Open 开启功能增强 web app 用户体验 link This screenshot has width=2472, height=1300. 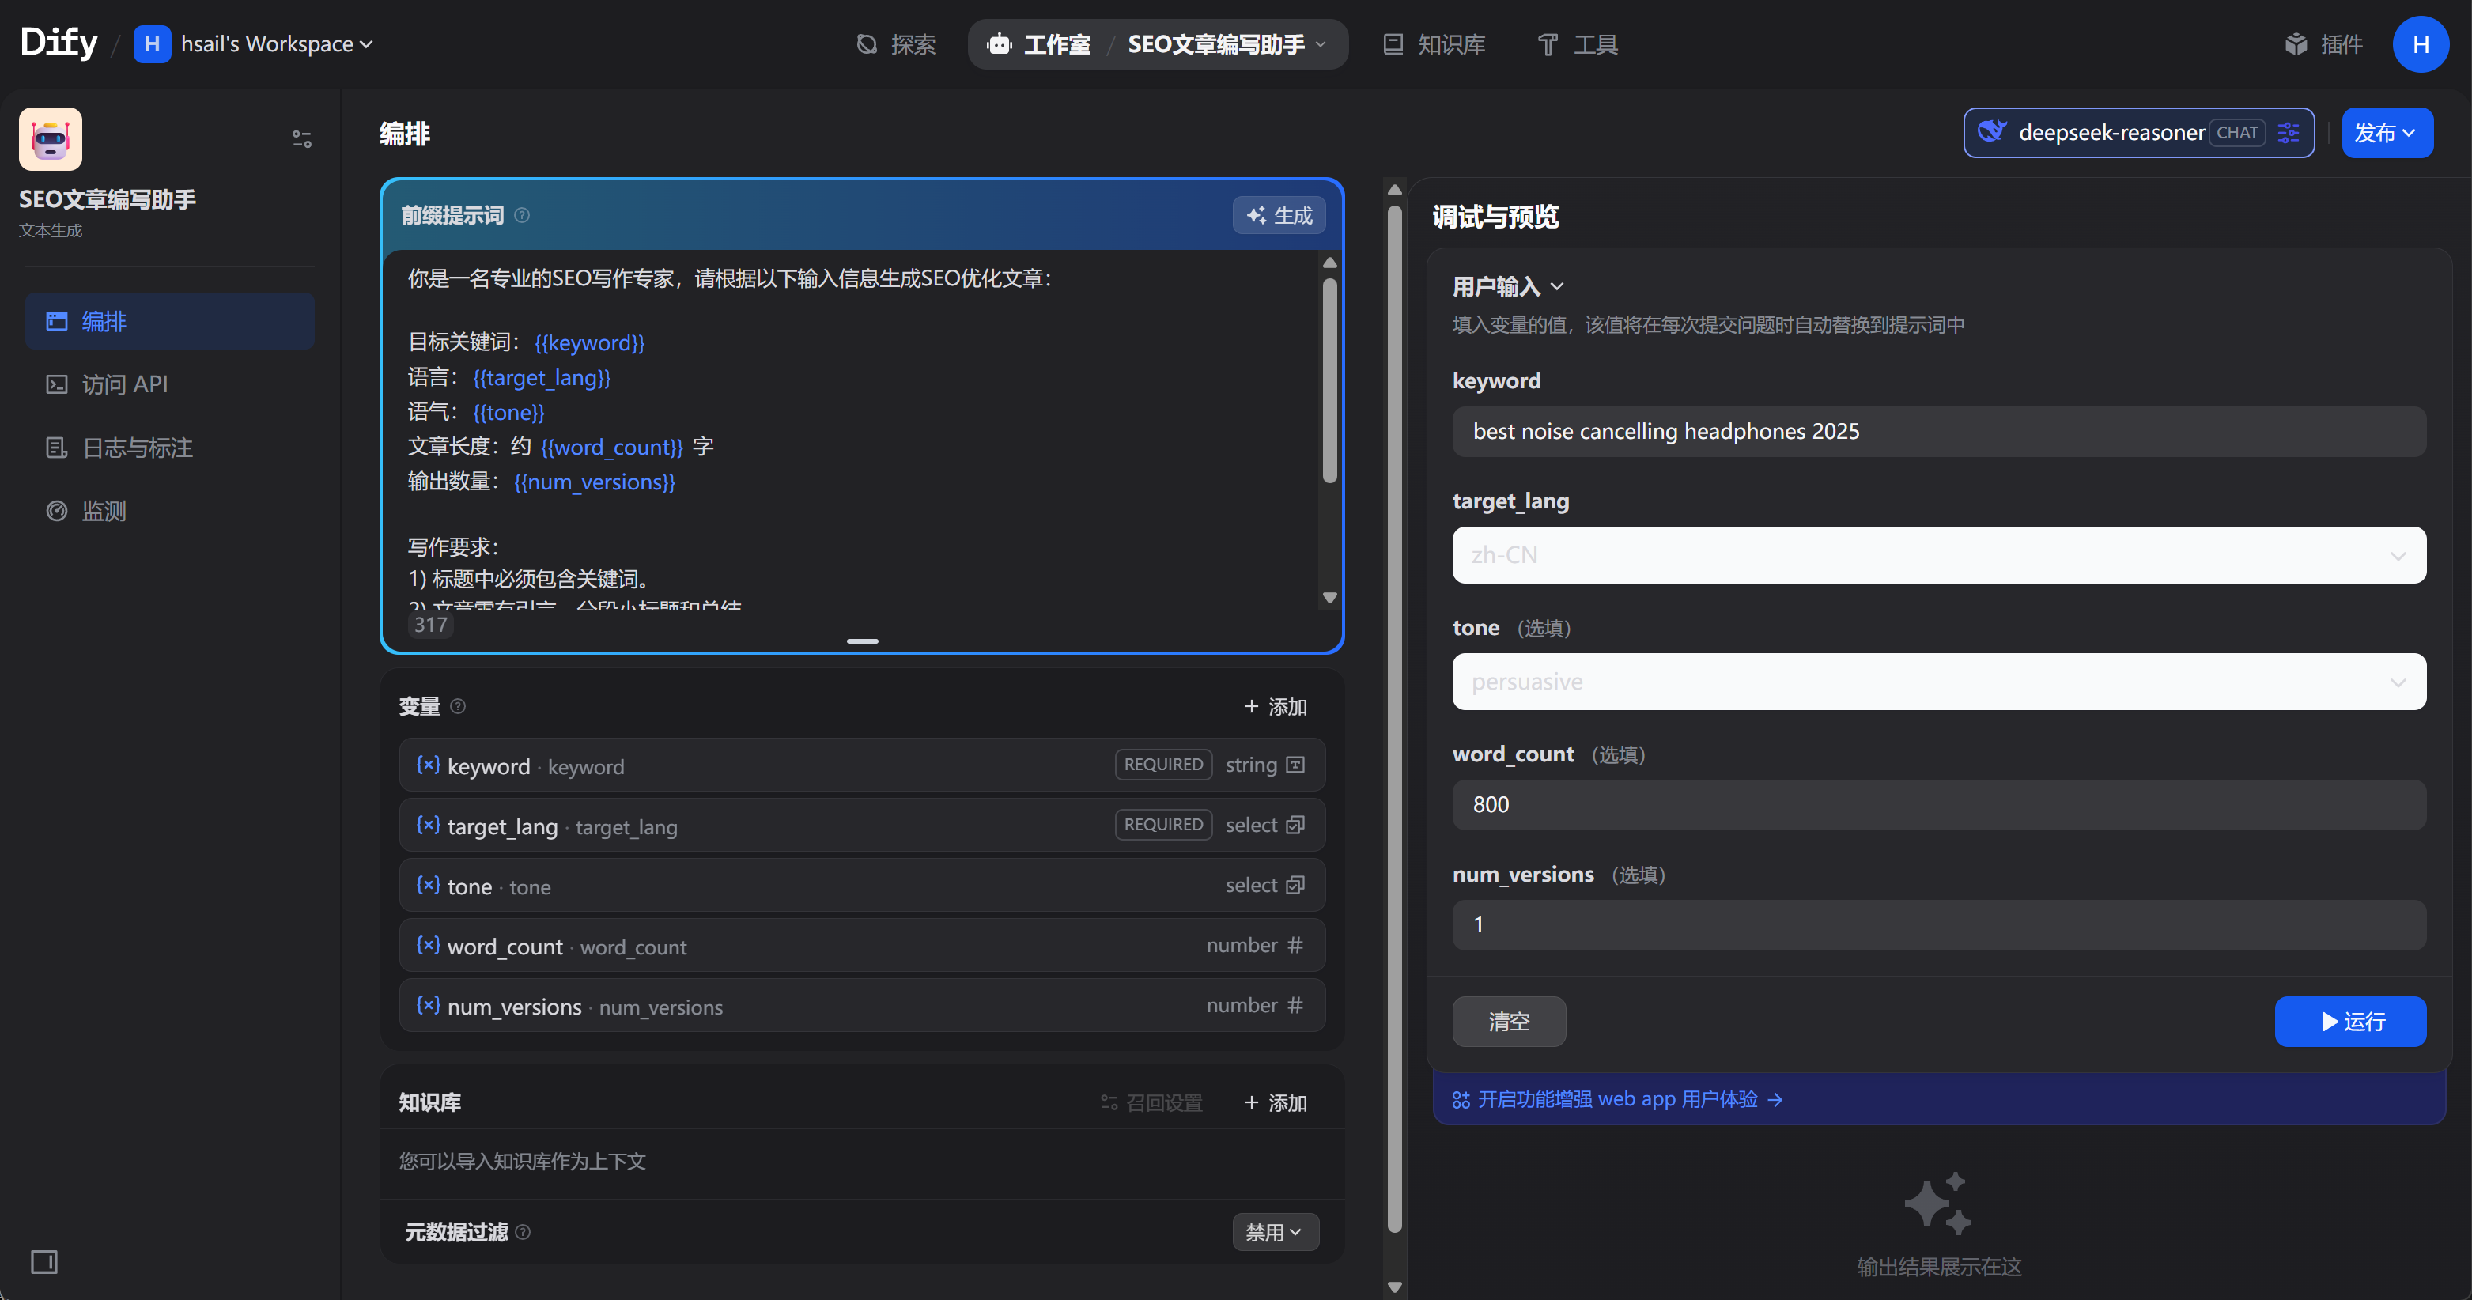pyautogui.click(x=1617, y=1099)
